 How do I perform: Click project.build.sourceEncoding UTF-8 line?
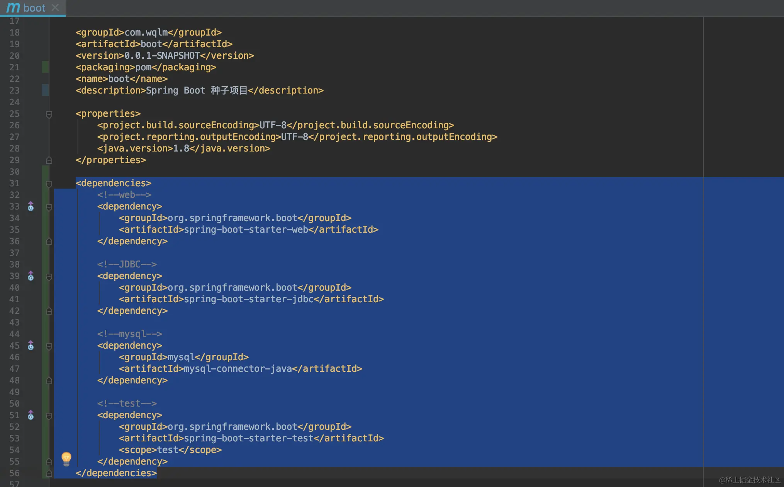point(276,125)
